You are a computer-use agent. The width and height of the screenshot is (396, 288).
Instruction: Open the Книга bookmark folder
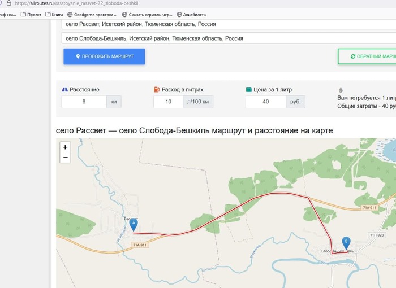(54, 15)
